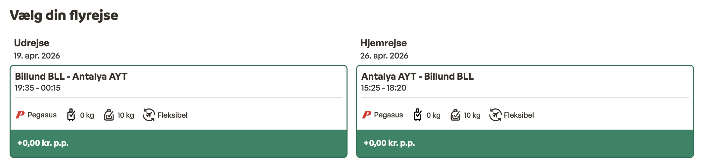701x164 pixels.
Task: Click outbound hand luggage 10 kg icon
Action: coord(109,115)
